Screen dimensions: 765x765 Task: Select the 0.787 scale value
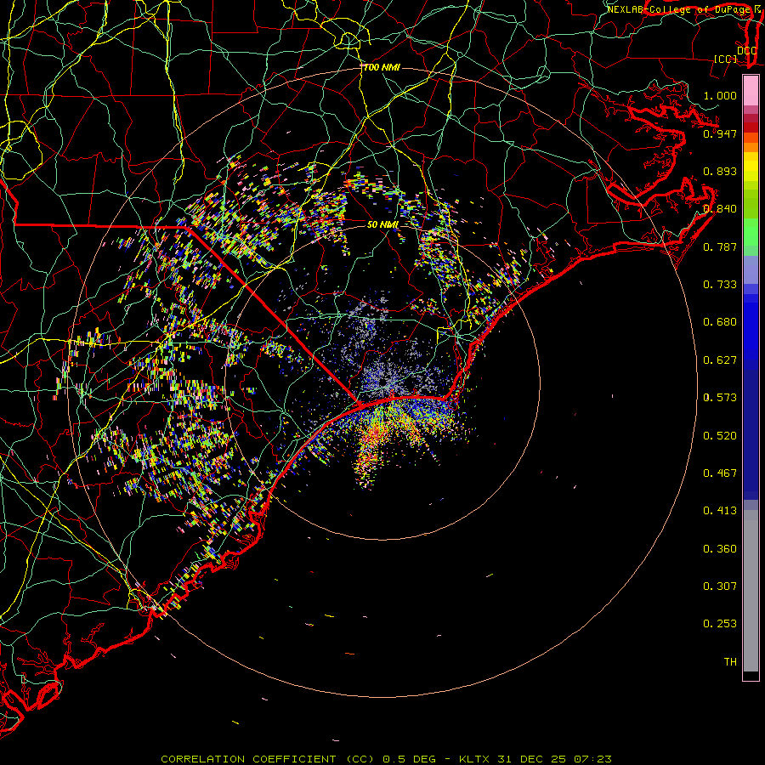coord(720,246)
